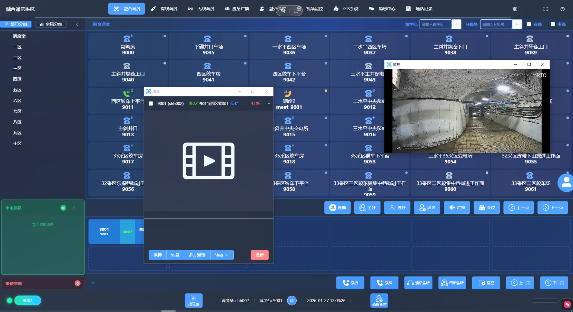The image size is (573, 312).
Task: Expand the call row options chevron in 通话 window
Action: [x=269, y=103]
